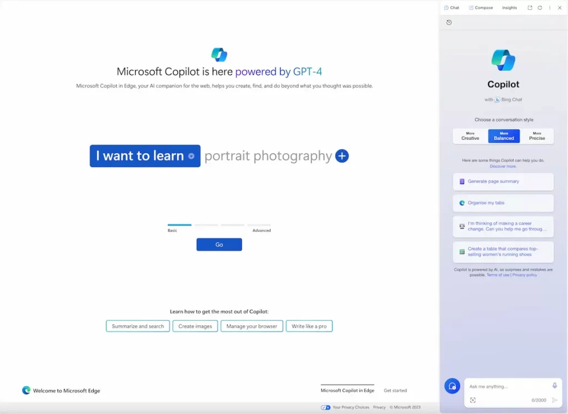Select the More Precise conversation style
568x414 pixels.
coord(537,136)
